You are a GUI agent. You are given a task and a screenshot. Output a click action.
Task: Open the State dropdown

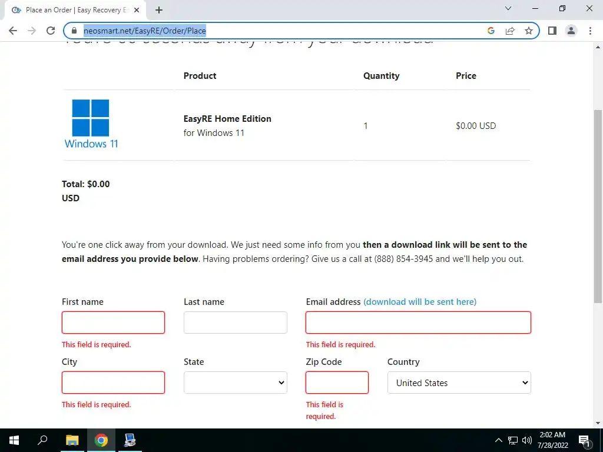tap(236, 383)
